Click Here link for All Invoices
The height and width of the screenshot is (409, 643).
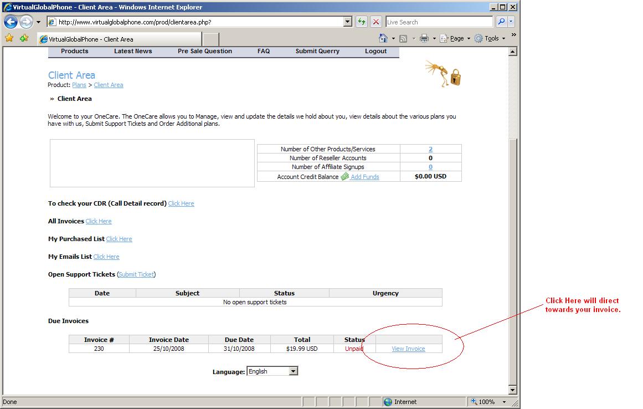click(99, 221)
